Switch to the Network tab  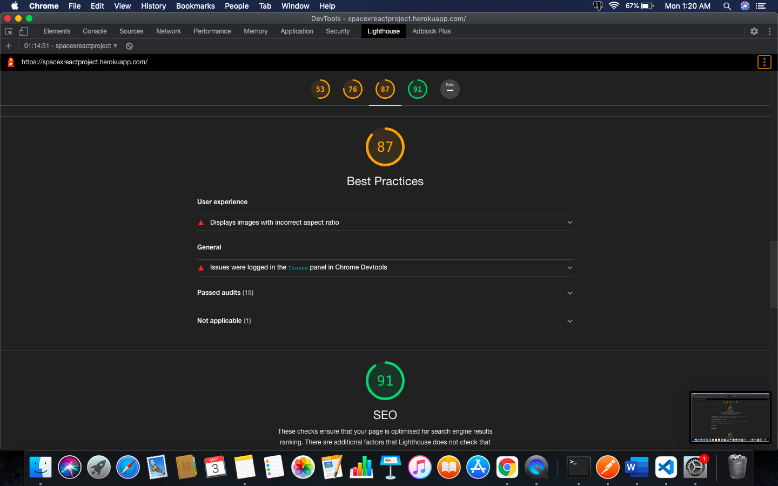[169, 31]
